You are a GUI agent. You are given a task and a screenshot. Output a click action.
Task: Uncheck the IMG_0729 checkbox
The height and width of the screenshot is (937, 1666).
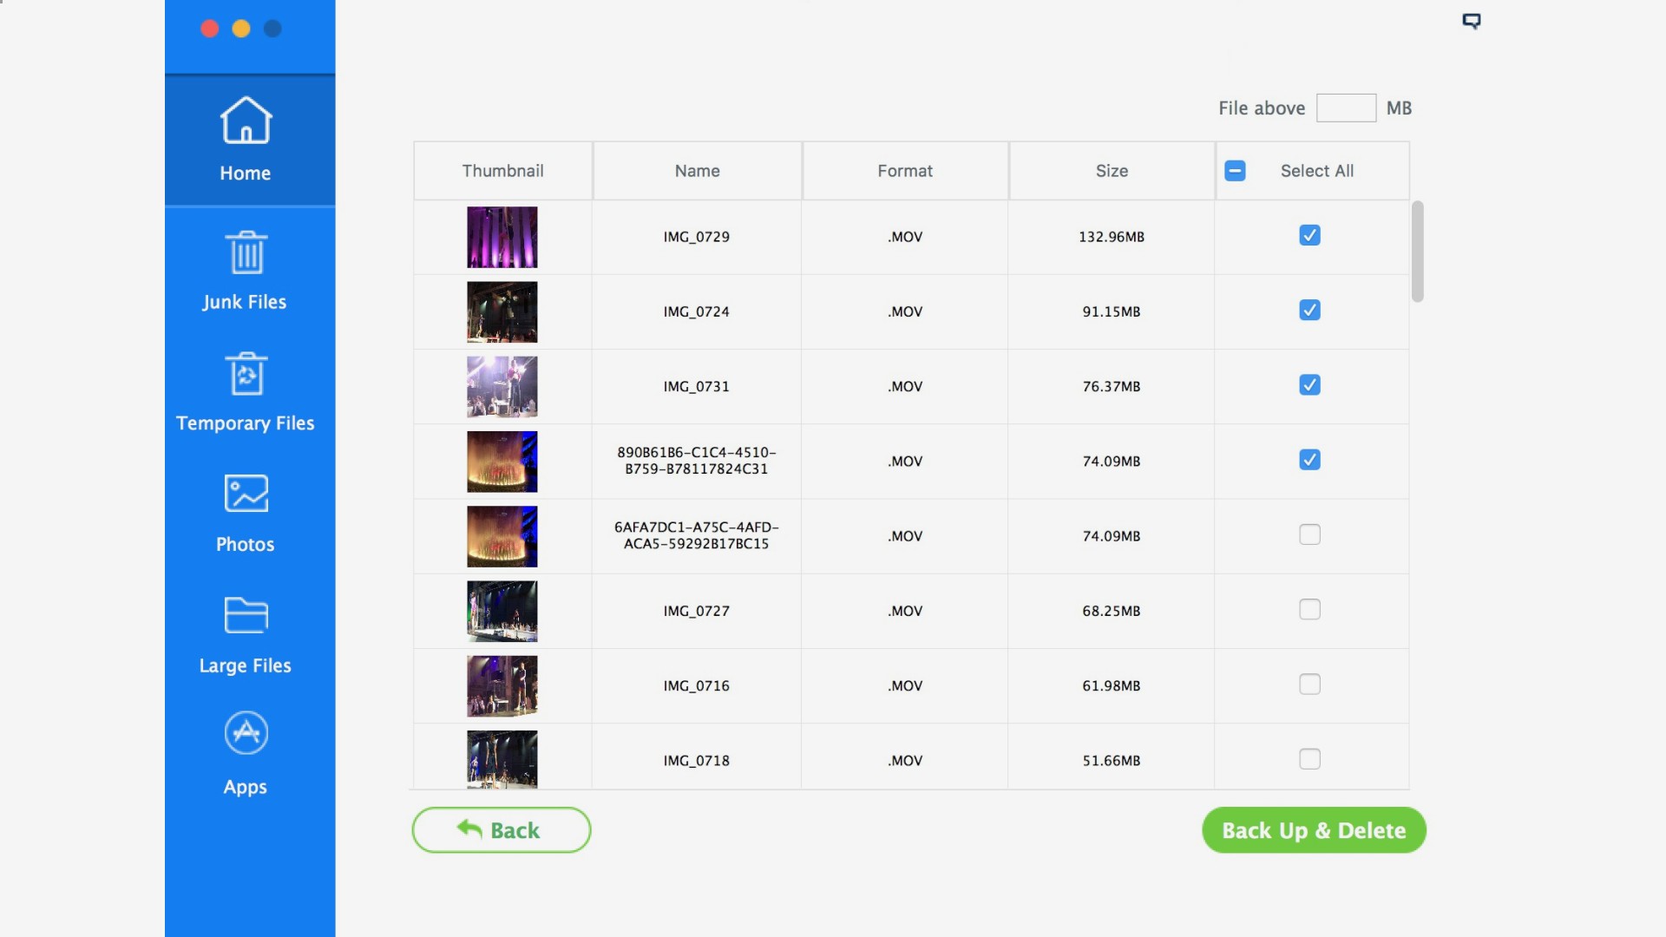coord(1309,235)
